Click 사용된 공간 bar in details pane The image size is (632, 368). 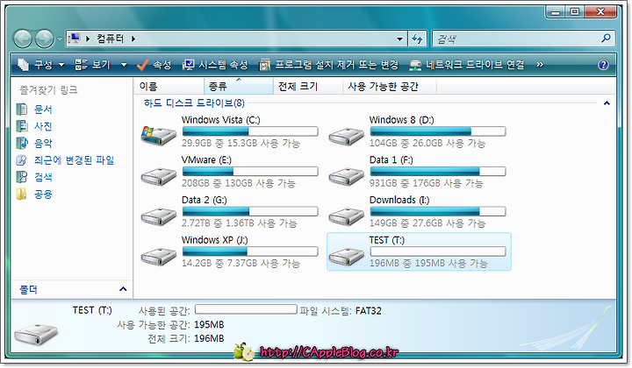[246, 309]
